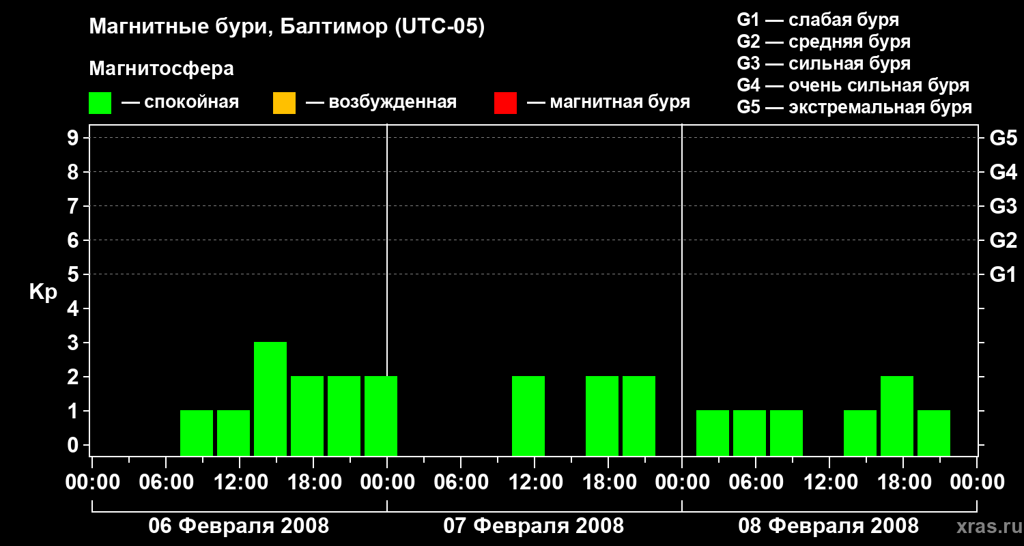Click the bar spanning 18:00 on 07 February
Image resolution: width=1024 pixels, height=546 pixels.
[x=602, y=416]
